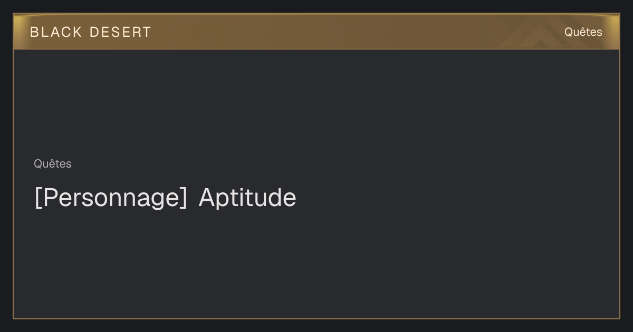Click the [Personnage] Aptitude title

[165, 198]
